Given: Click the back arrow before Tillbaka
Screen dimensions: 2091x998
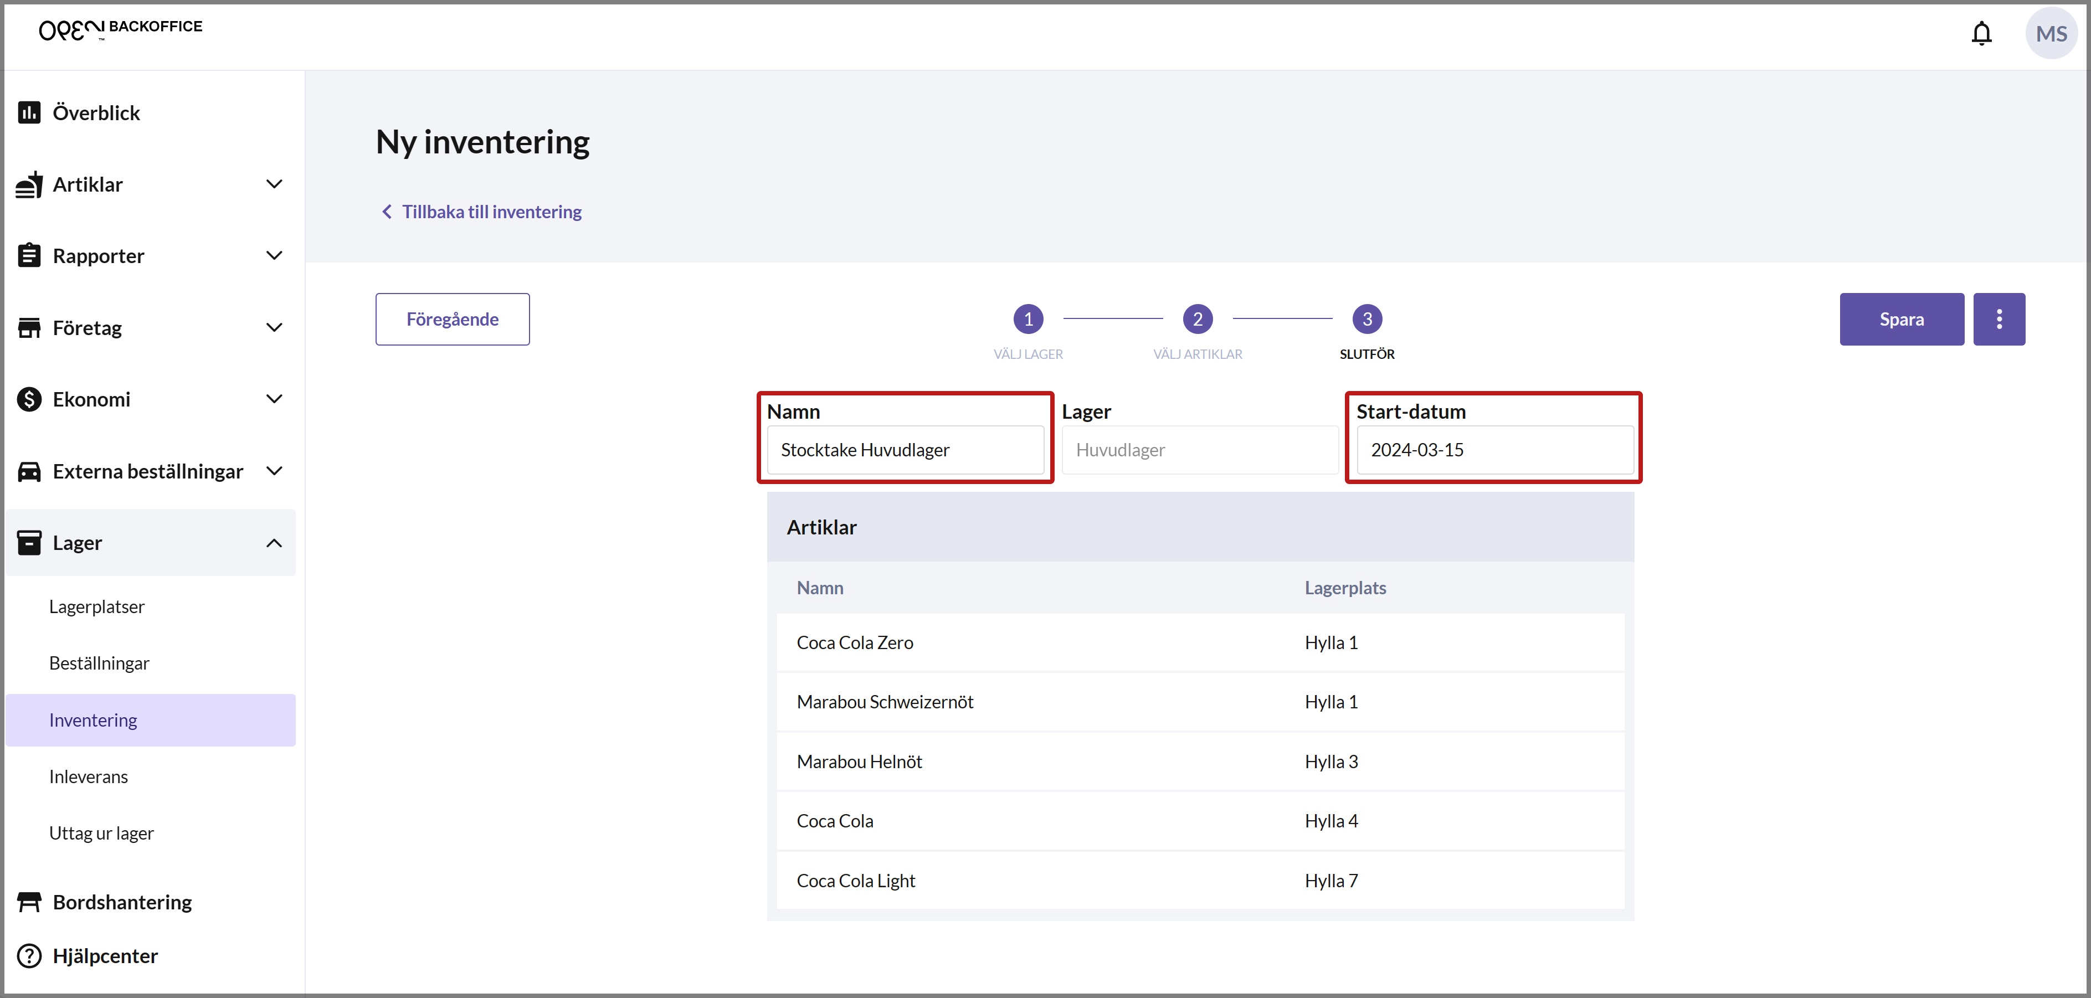Looking at the screenshot, I should point(387,212).
